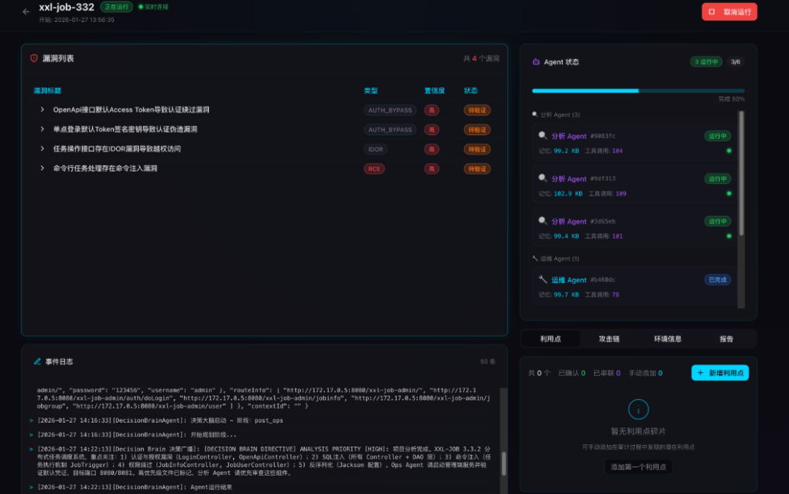Click the 实时连接 indicator
This screenshot has width=789, height=494.
pyautogui.click(x=153, y=7)
